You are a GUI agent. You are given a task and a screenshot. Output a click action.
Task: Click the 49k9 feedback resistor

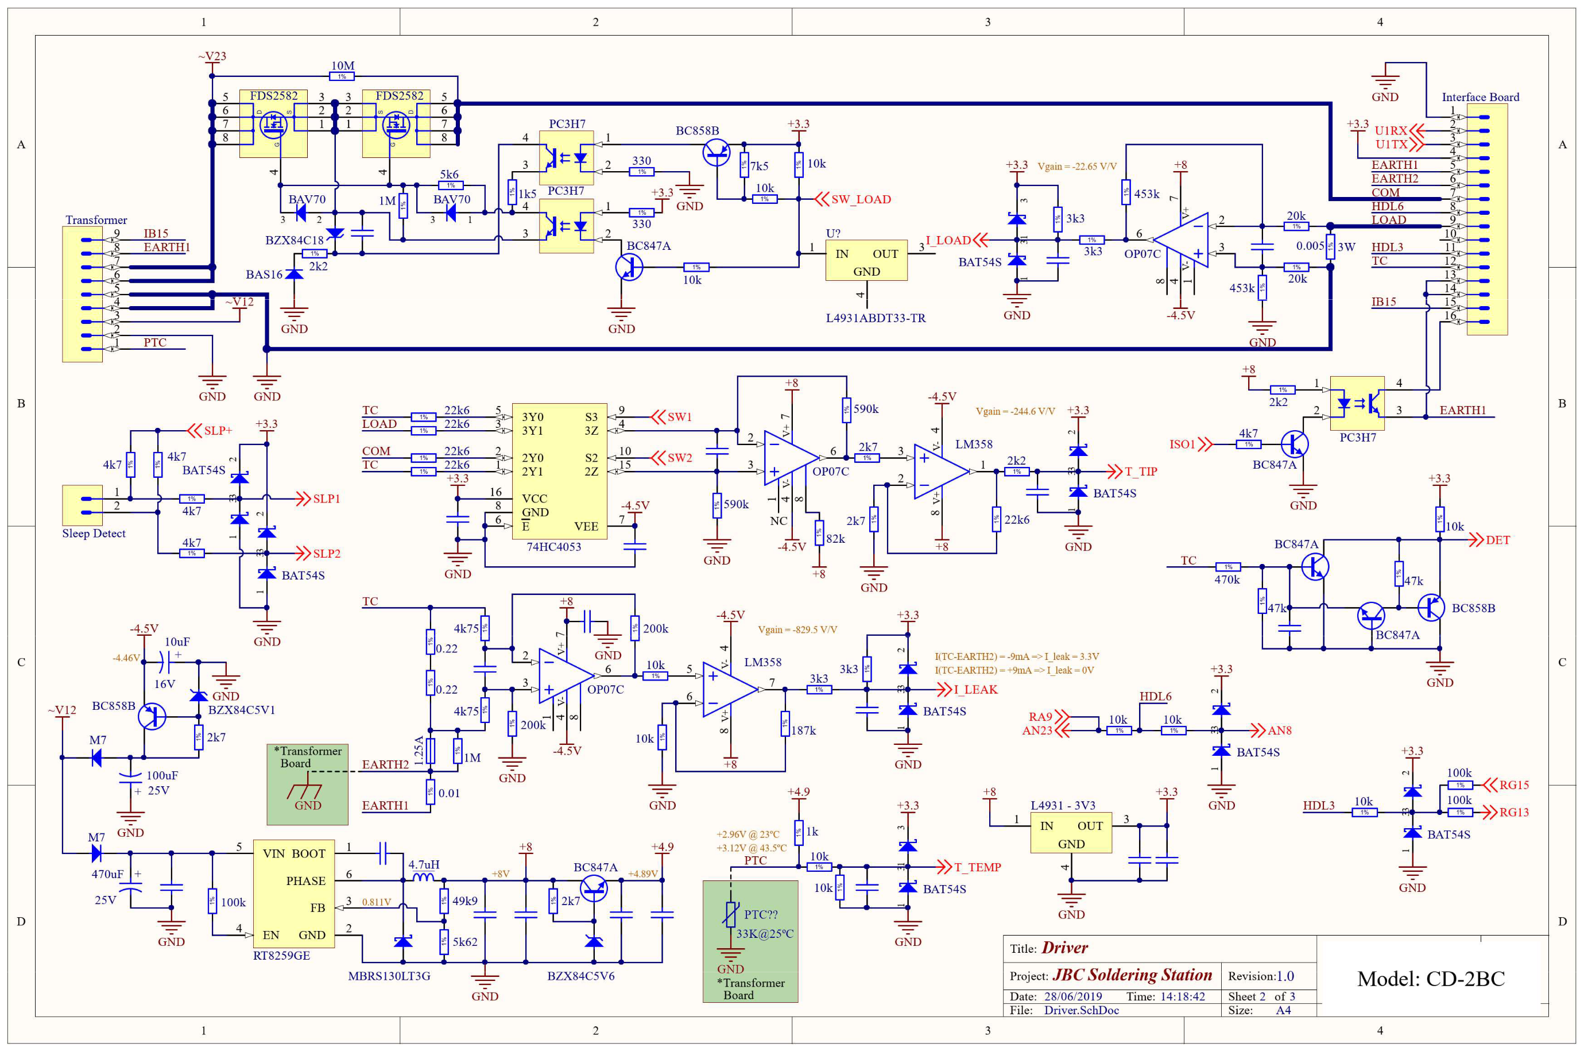click(x=444, y=900)
